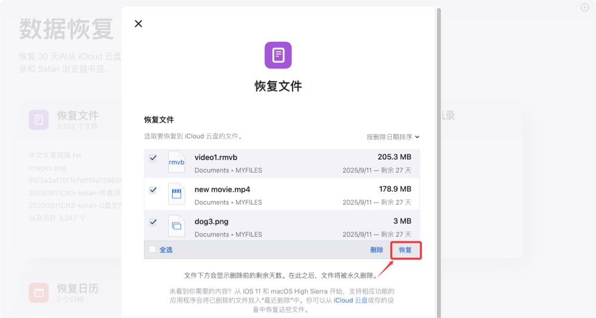Click the 删除 delete button

point(377,250)
